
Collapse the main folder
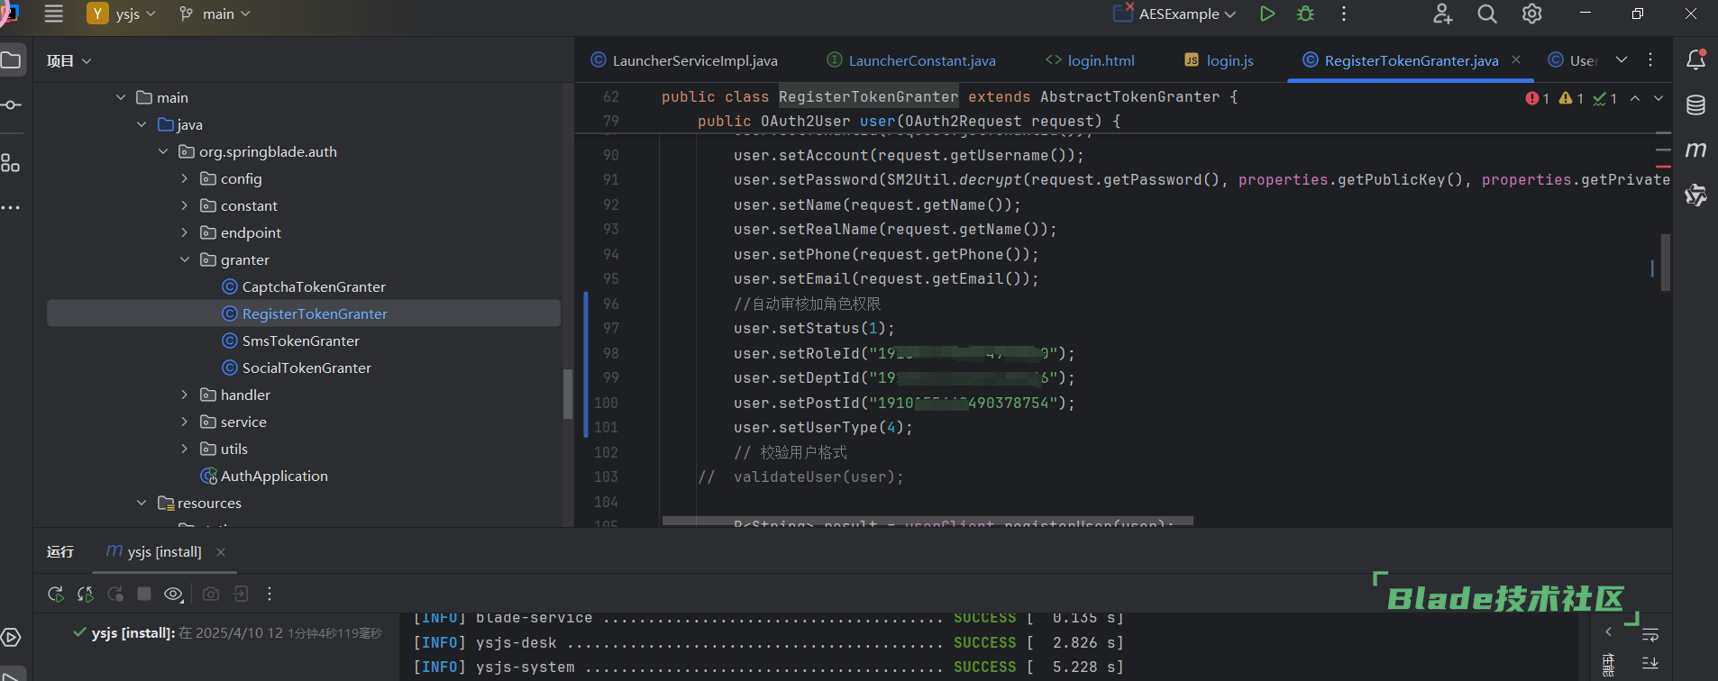pos(121,97)
